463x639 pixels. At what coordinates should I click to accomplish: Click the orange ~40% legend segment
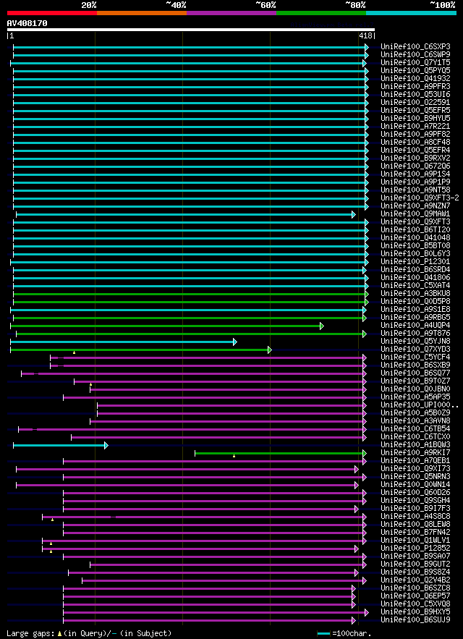(x=142, y=13)
